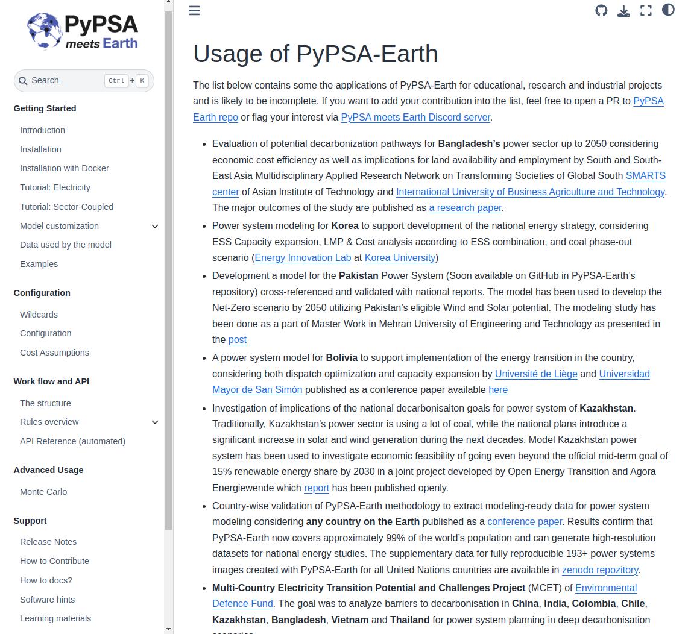Go to Installation with Docker
The width and height of the screenshot is (688, 634).
point(65,168)
